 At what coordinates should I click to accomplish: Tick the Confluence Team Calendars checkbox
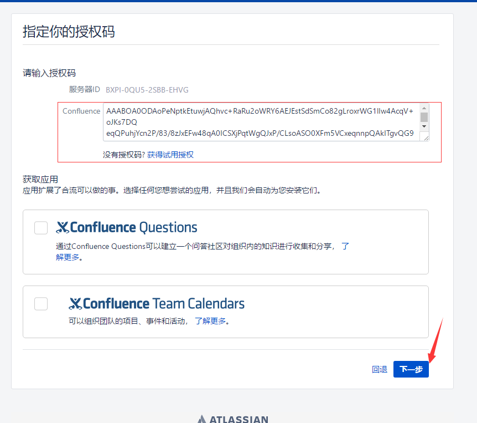(41, 304)
